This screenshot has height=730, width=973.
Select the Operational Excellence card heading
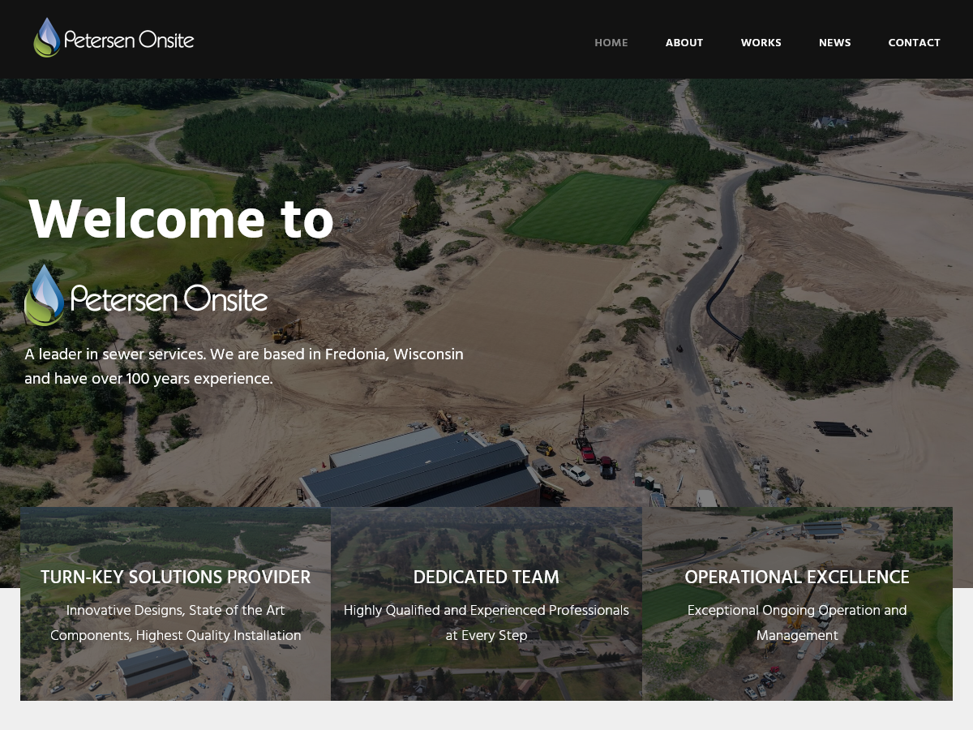click(796, 578)
